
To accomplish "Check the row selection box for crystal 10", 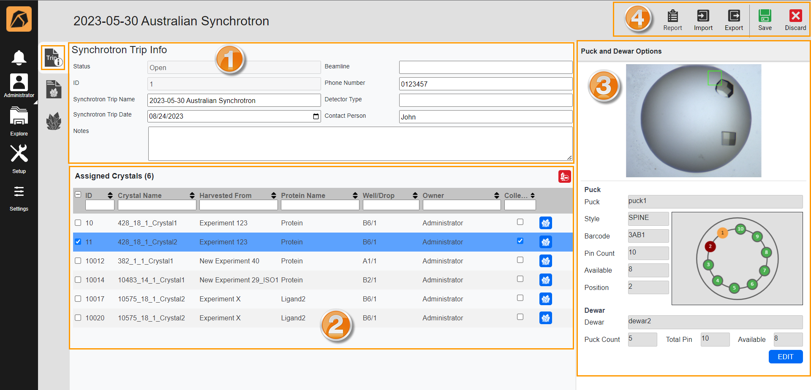I will (78, 222).
